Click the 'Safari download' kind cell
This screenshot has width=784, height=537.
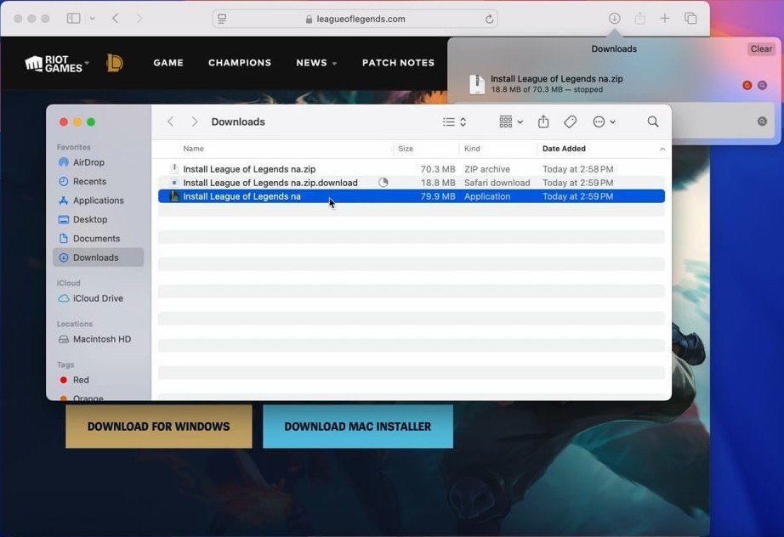click(x=497, y=183)
